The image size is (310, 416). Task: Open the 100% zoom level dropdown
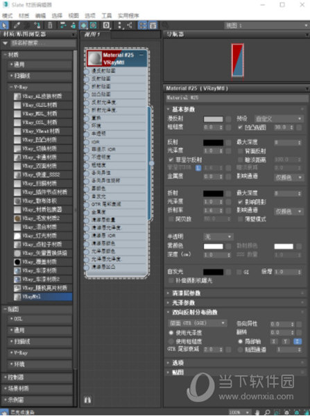239,413
